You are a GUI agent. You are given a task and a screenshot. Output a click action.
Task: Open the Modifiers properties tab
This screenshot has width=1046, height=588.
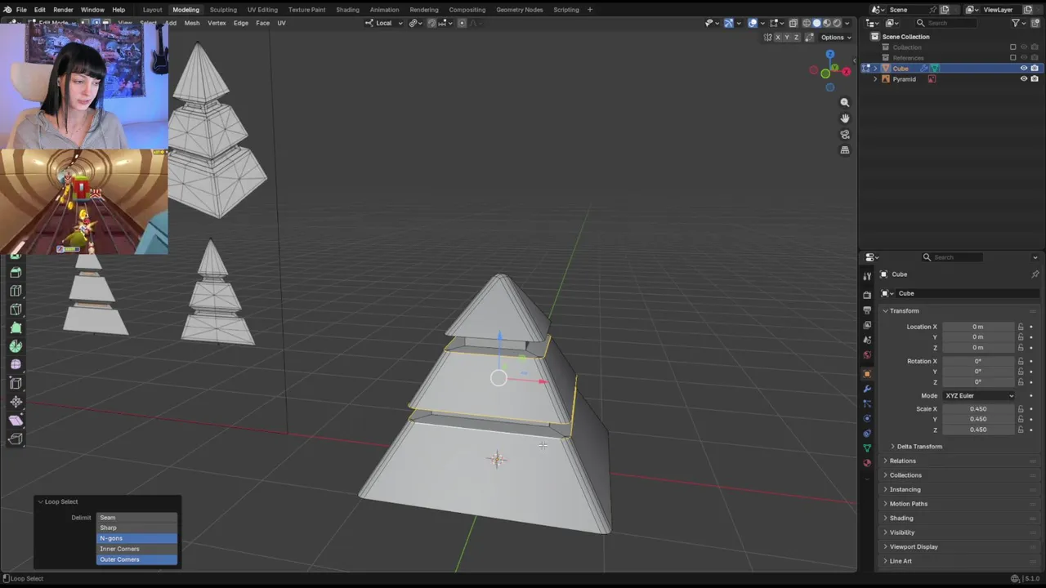click(x=867, y=389)
